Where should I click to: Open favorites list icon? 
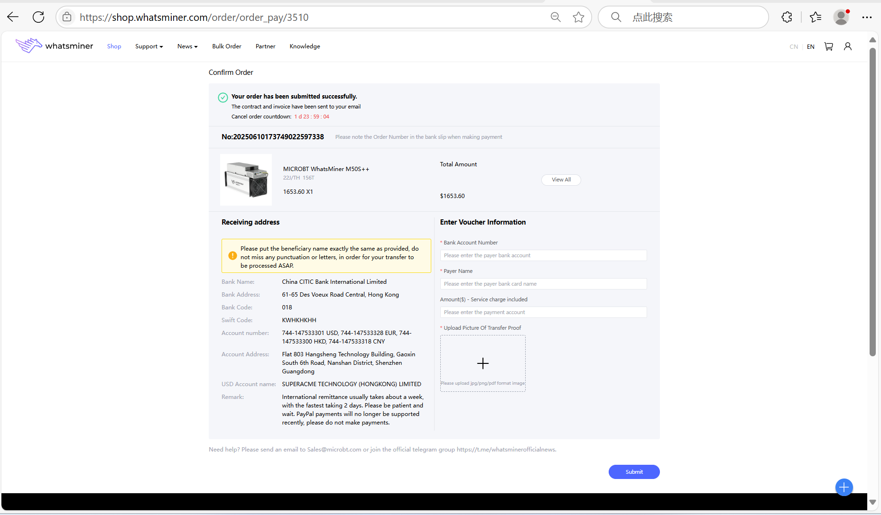pyautogui.click(x=816, y=17)
